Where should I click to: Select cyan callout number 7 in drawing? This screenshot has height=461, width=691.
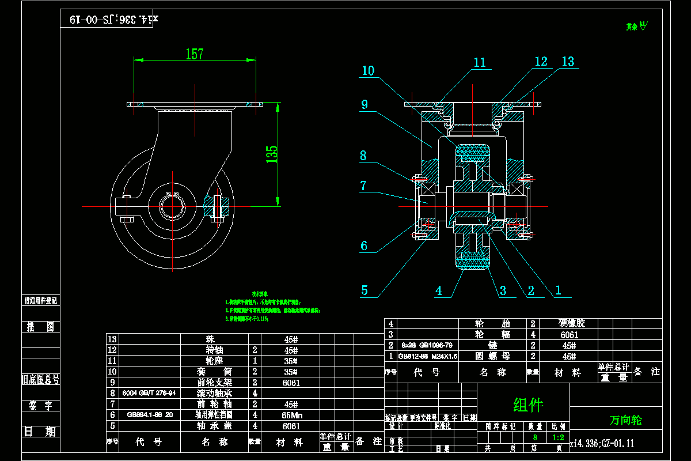(363, 186)
